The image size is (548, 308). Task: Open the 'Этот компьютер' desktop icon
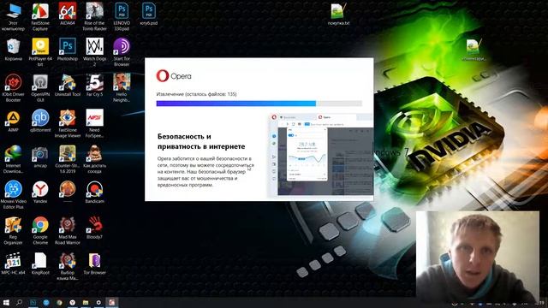13,16
